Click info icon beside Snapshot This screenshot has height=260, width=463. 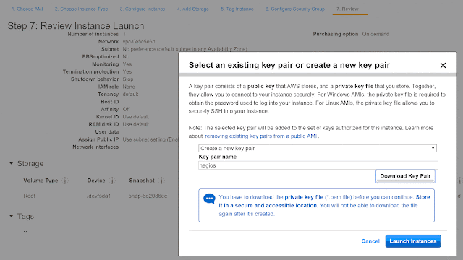pos(161,181)
